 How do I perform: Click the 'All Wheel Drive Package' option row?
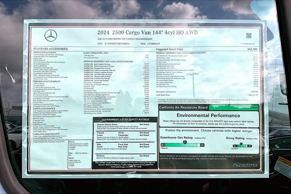tap(116, 74)
